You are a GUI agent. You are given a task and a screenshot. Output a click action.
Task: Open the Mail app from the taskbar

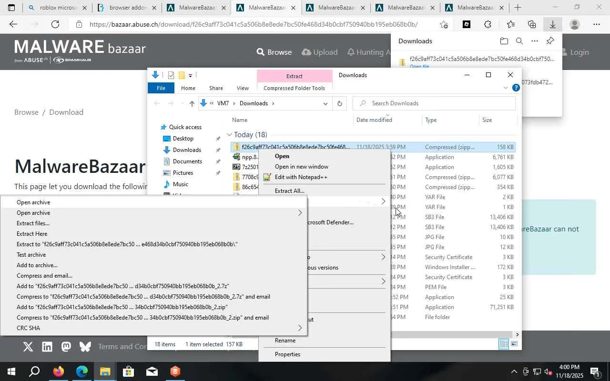152,371
